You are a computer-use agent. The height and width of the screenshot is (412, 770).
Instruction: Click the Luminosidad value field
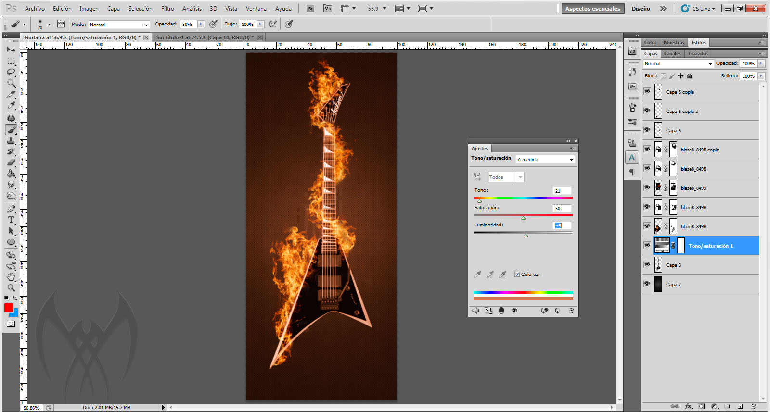[x=562, y=225]
